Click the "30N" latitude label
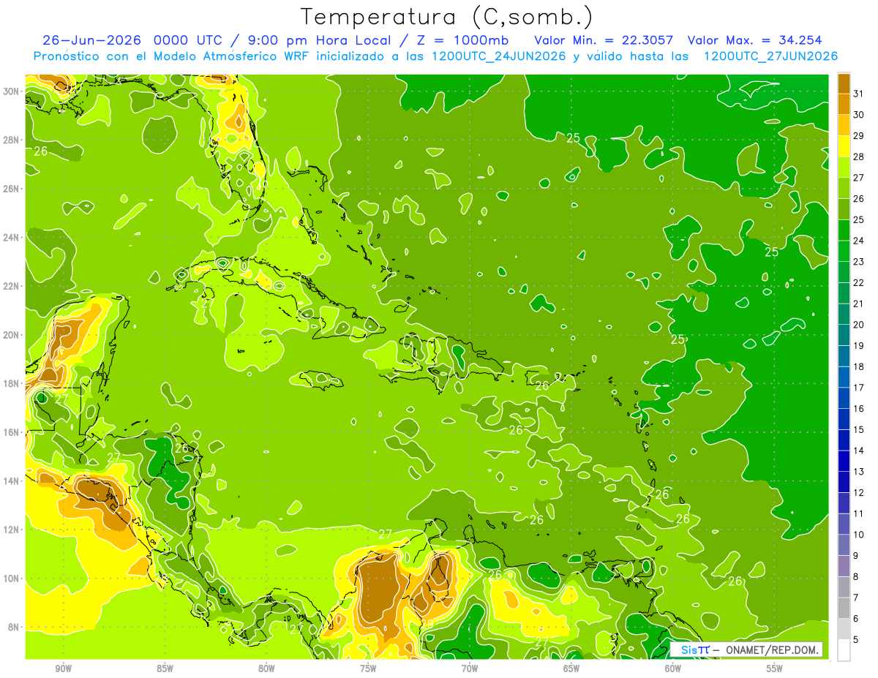Viewport: 878px width, 678px height. [12, 91]
